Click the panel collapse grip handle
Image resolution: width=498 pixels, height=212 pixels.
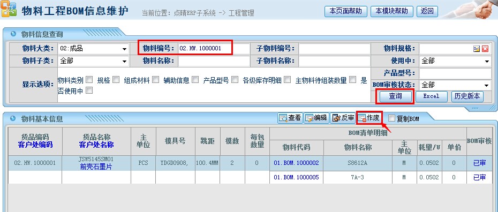point(476,108)
